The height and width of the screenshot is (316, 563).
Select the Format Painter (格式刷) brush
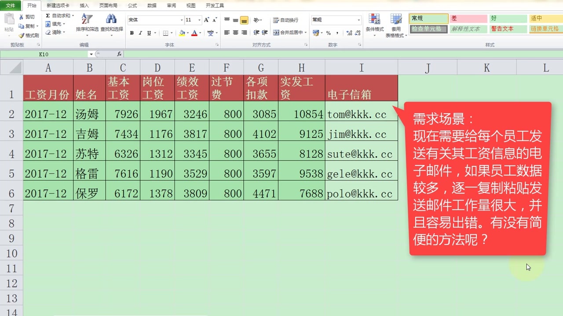click(x=21, y=36)
